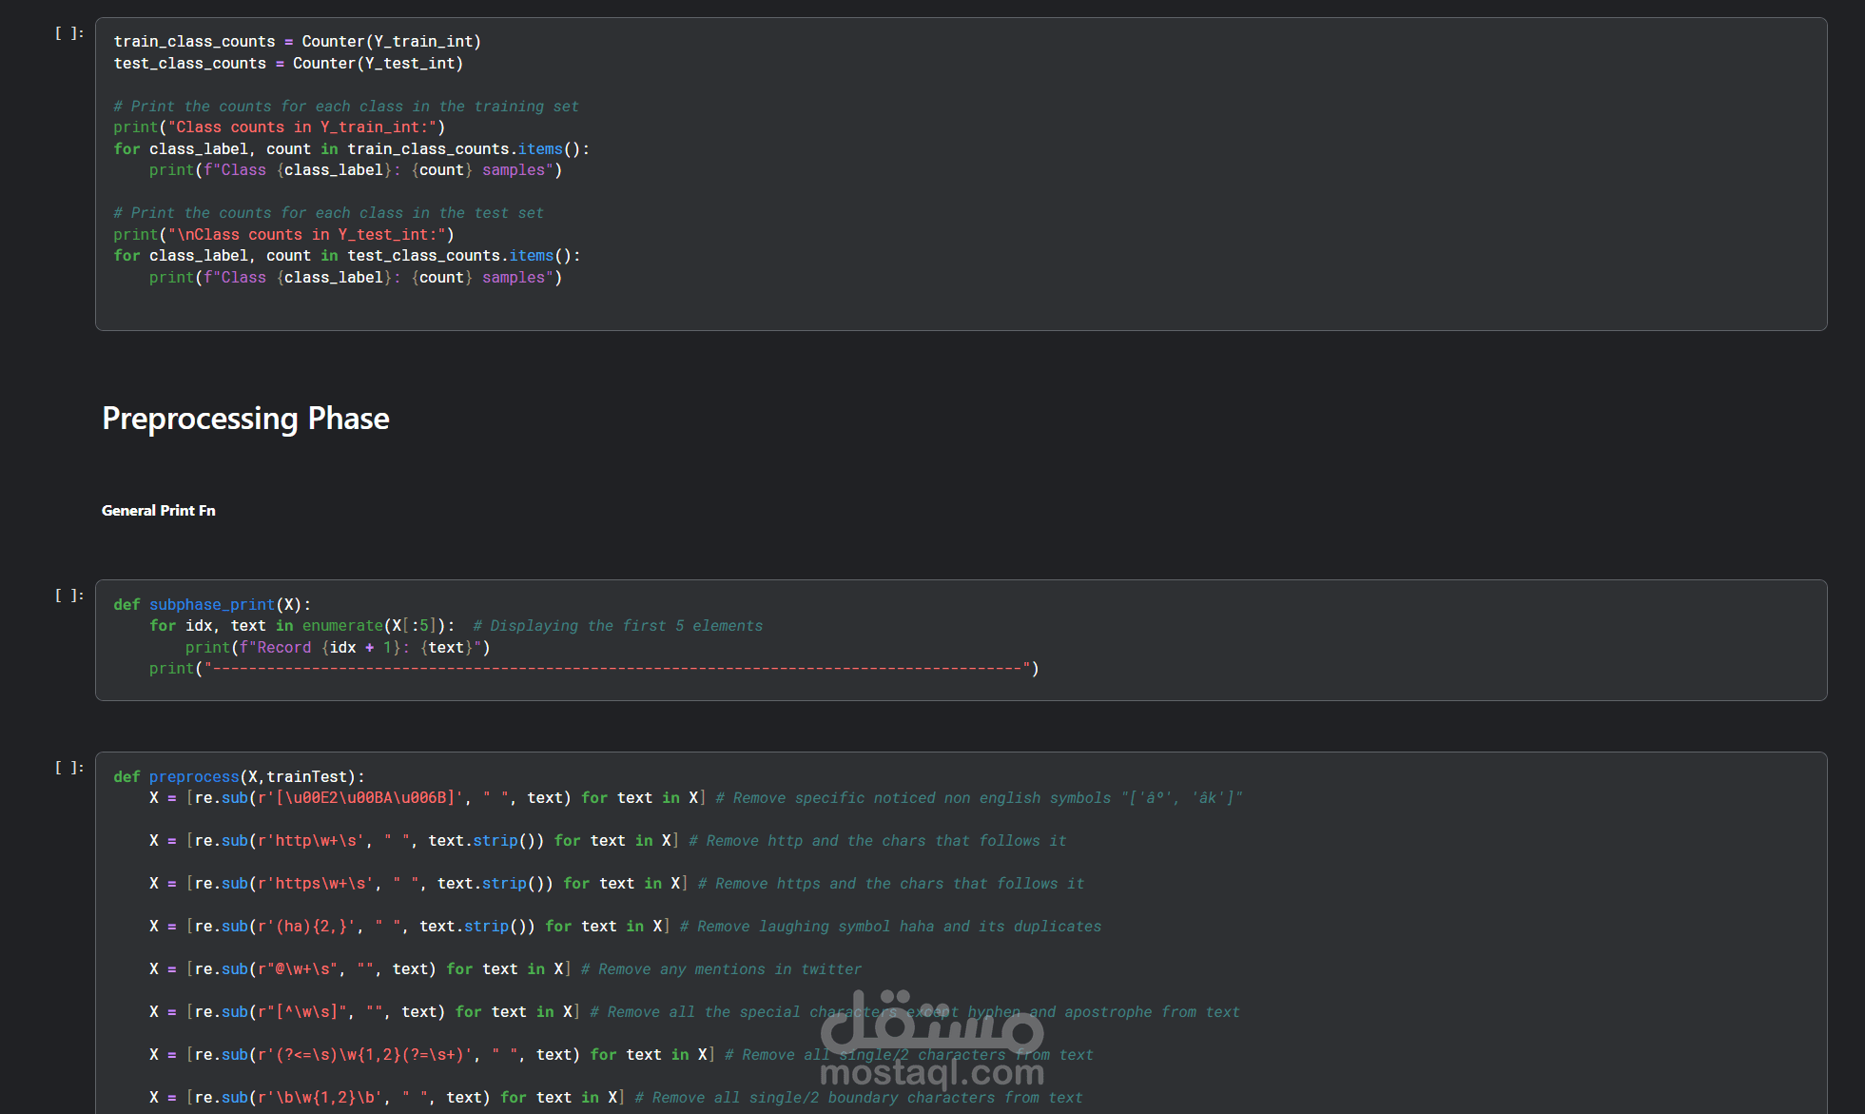Click the def subphase_print(X) line
This screenshot has height=1114, width=1865.
212,605
